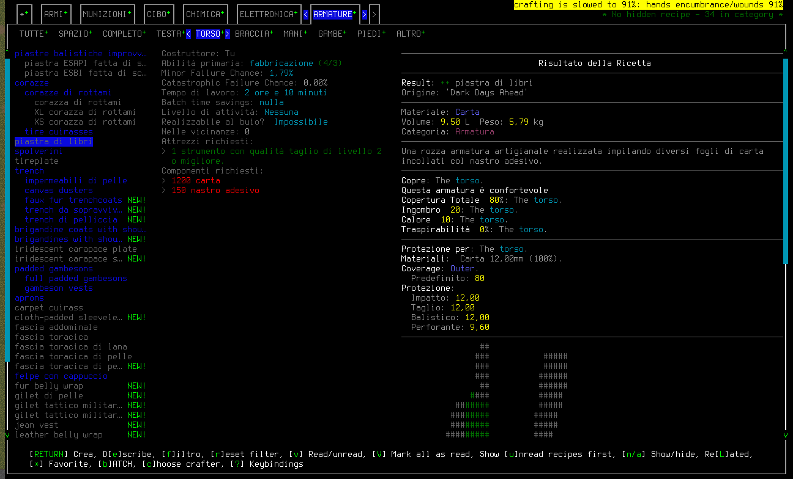Click '[V] Mark all as read'

coord(420,454)
